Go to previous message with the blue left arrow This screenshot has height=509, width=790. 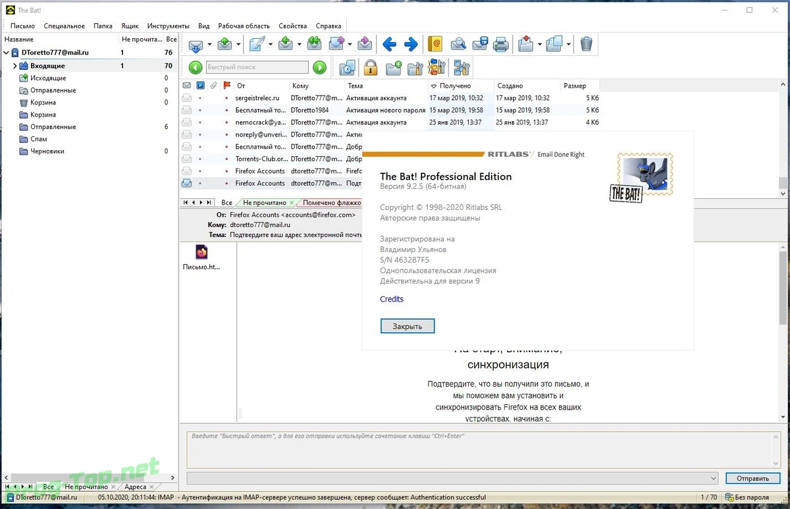pyautogui.click(x=390, y=45)
